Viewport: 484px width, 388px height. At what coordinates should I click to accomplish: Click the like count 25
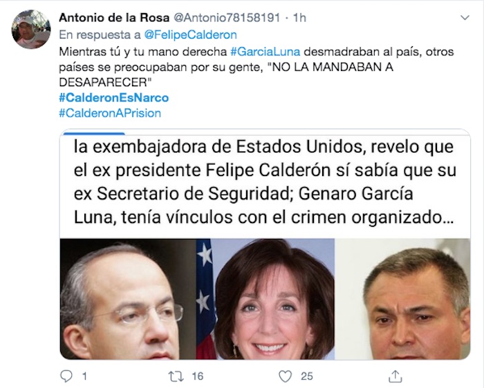click(307, 376)
